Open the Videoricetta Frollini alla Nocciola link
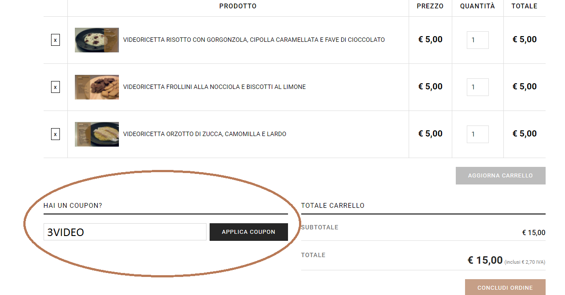Viewport: 565px width, 295px height. pos(214,87)
